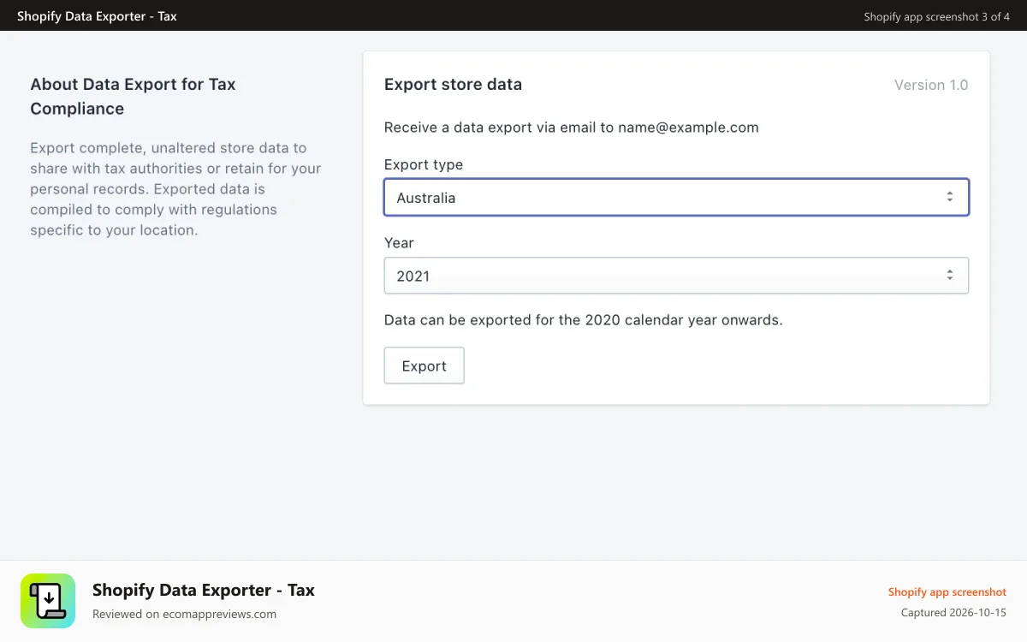This screenshot has width=1027, height=642.
Task: Click the name@example.com email text line
Action: tap(572, 128)
